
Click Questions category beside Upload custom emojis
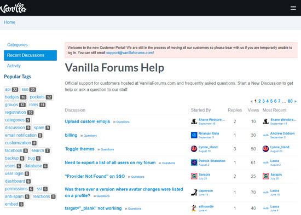coord(123,122)
